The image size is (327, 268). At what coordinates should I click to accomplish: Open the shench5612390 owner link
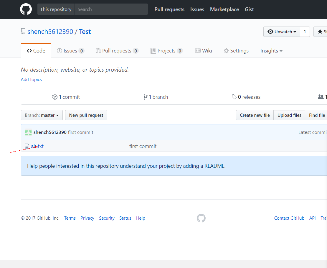(x=50, y=32)
